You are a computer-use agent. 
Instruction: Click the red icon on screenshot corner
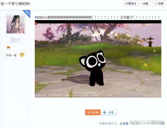36,23
